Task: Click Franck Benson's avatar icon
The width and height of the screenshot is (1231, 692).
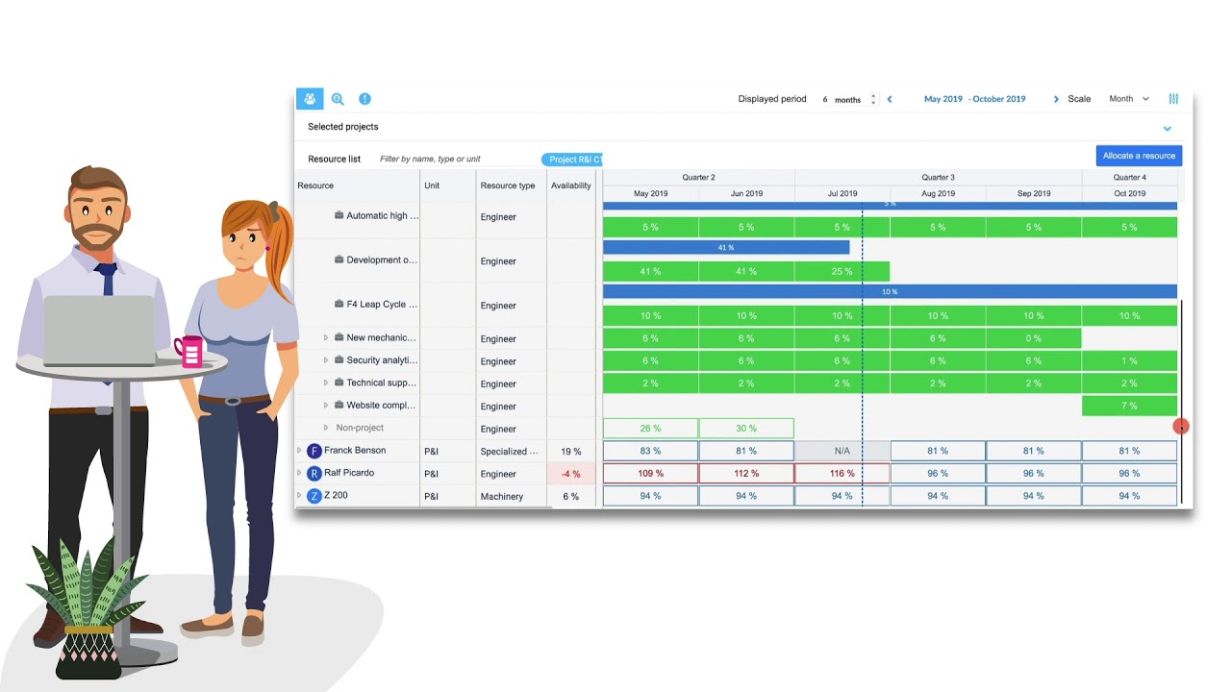Action: [314, 451]
